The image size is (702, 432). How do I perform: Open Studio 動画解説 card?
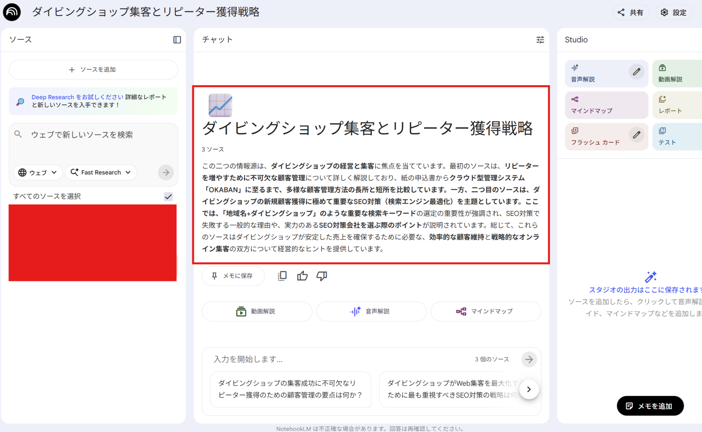coord(677,73)
